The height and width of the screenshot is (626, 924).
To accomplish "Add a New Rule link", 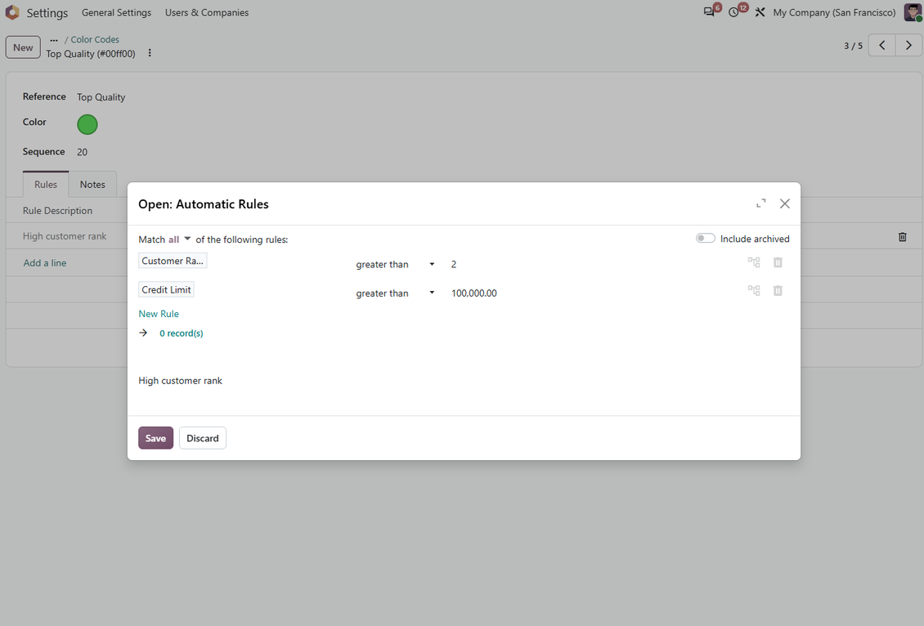I will pyautogui.click(x=159, y=314).
